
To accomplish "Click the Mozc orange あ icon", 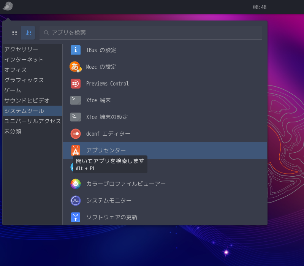I will coord(76,67).
